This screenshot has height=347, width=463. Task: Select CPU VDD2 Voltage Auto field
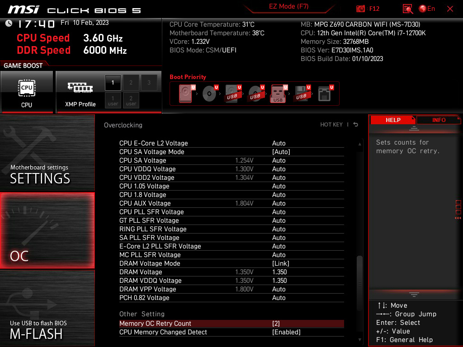(279, 177)
